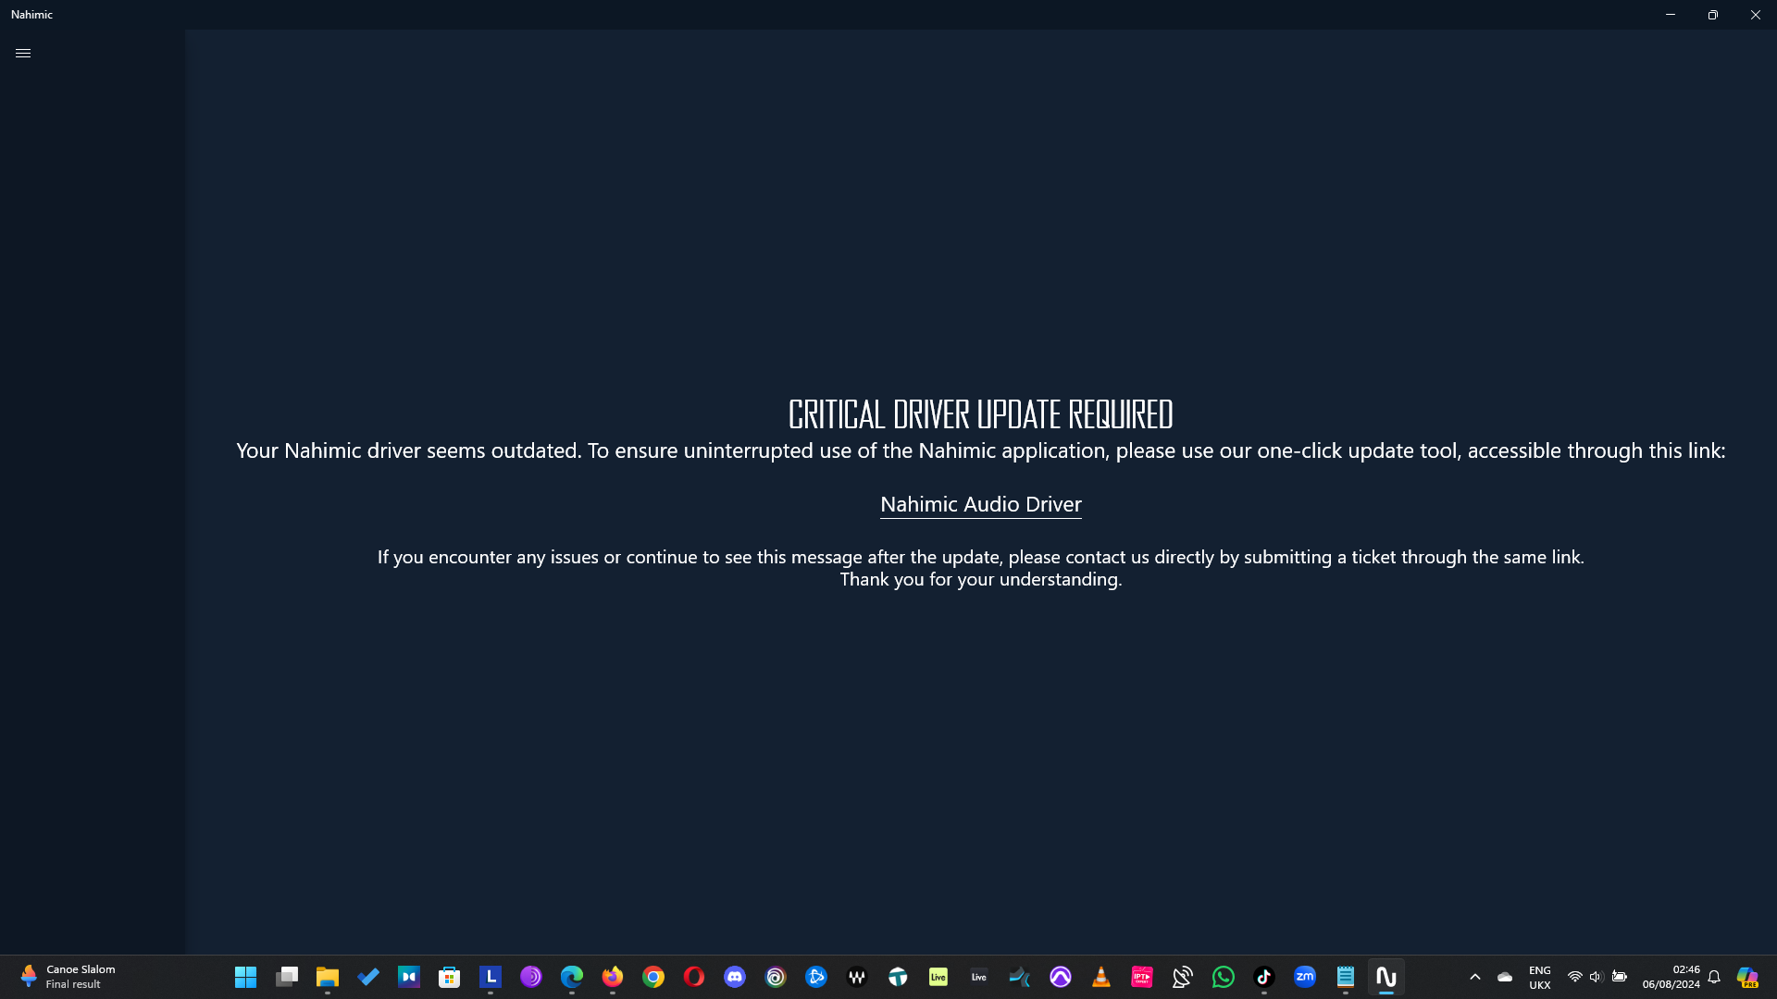Open the Nahimic hamburger navigation menu
Screen dimensions: 1777x999
[x=23, y=54]
